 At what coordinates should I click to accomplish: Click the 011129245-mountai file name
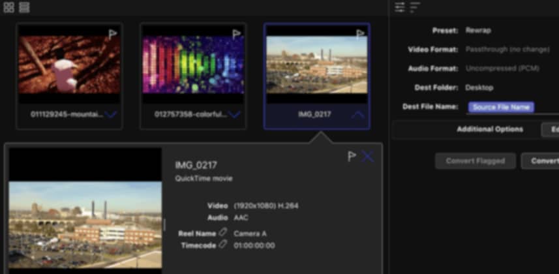point(67,115)
